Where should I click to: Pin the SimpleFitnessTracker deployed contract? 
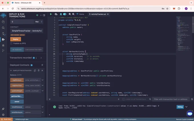coord(39,71)
